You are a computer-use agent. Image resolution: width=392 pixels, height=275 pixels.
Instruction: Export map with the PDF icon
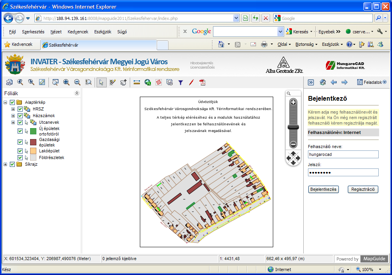(202, 82)
